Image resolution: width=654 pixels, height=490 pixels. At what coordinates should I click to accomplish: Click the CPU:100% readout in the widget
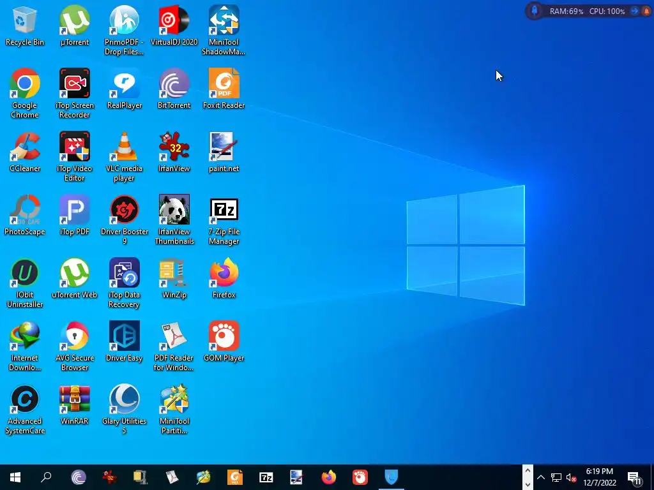[607, 11]
